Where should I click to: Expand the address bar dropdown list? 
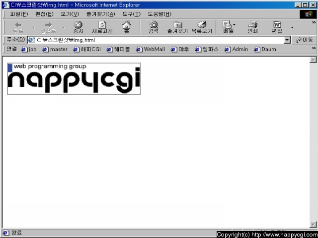click(x=287, y=40)
